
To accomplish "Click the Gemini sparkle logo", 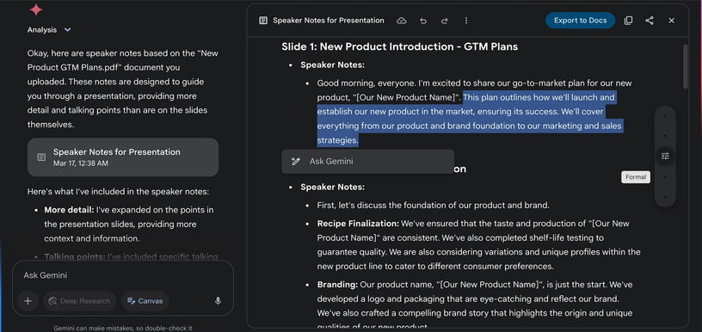I will (36, 9).
